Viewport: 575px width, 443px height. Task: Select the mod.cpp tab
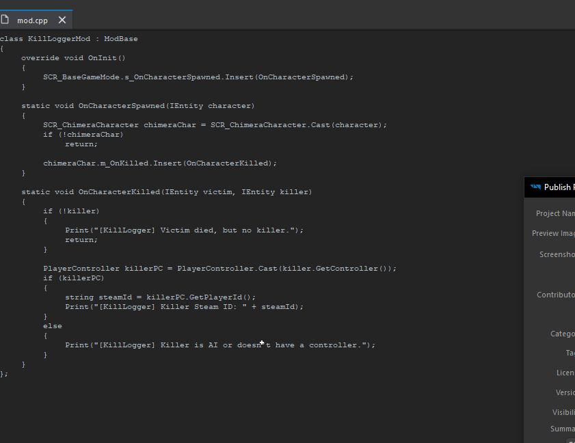[x=32, y=21]
